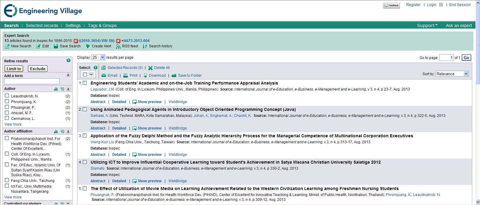This screenshot has height=205, width=480.
Task: Click View more under Author
Action: tap(13, 124)
